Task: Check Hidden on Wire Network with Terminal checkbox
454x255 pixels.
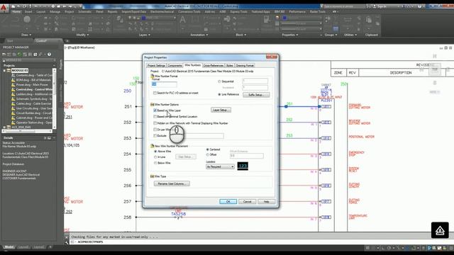Action: [x=155, y=123]
